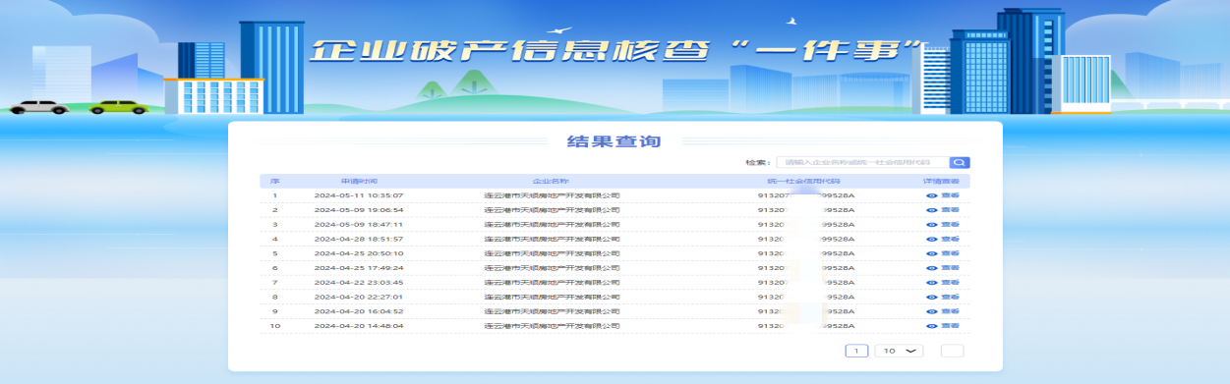
Task: View row 5 details via eye icon
Action: click(932, 253)
